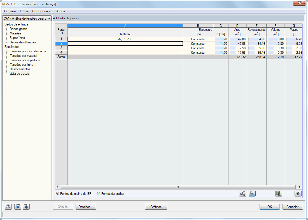Screen dimensions: 308x220
Task: Open Tensões por linha
Action: pyautogui.click(x=22, y=65)
